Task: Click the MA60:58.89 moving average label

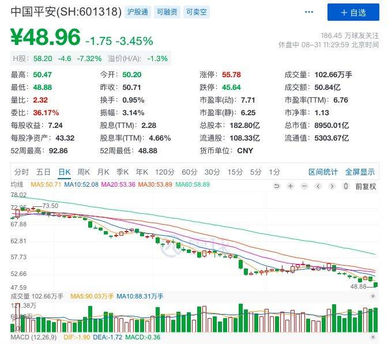Action: (193, 184)
